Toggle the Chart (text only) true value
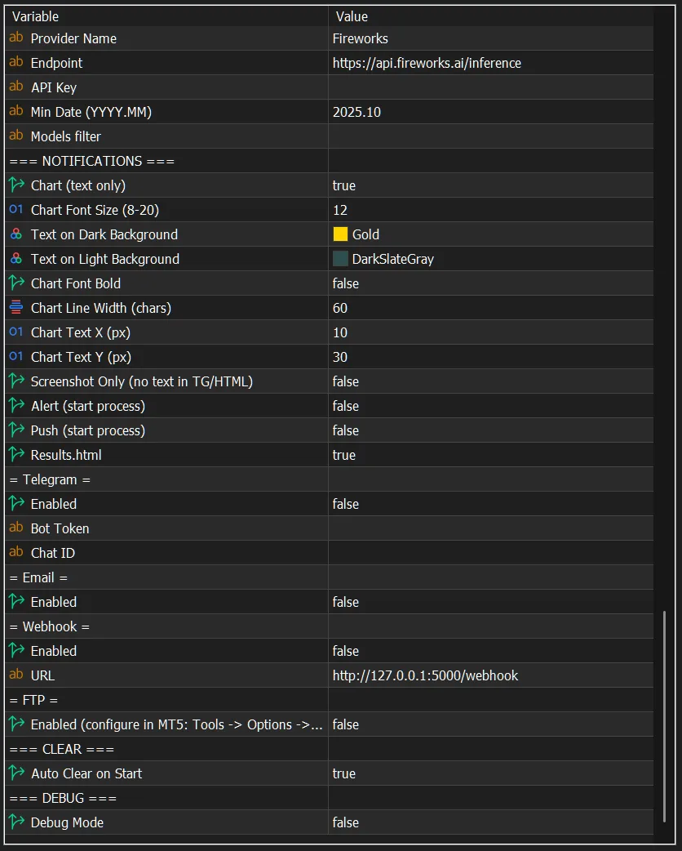The height and width of the screenshot is (851, 682). point(490,185)
